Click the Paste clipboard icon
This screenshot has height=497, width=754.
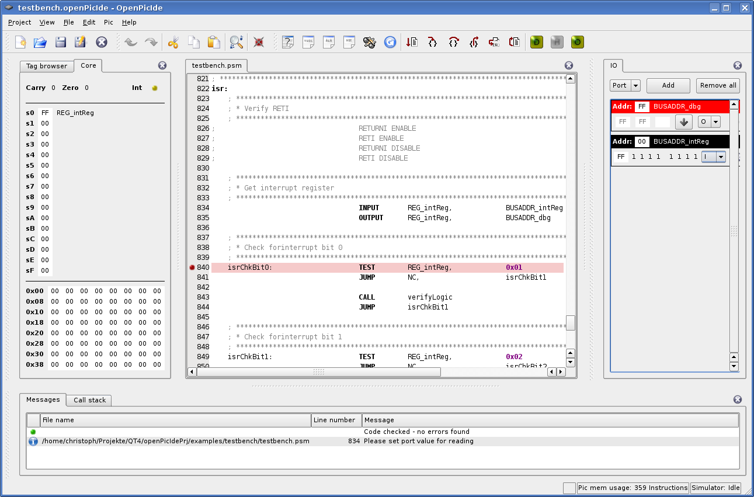click(214, 42)
